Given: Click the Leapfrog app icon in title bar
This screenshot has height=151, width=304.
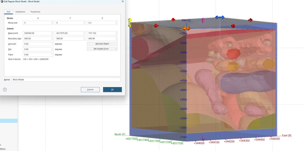Looking at the screenshot, I should coord(2,1).
